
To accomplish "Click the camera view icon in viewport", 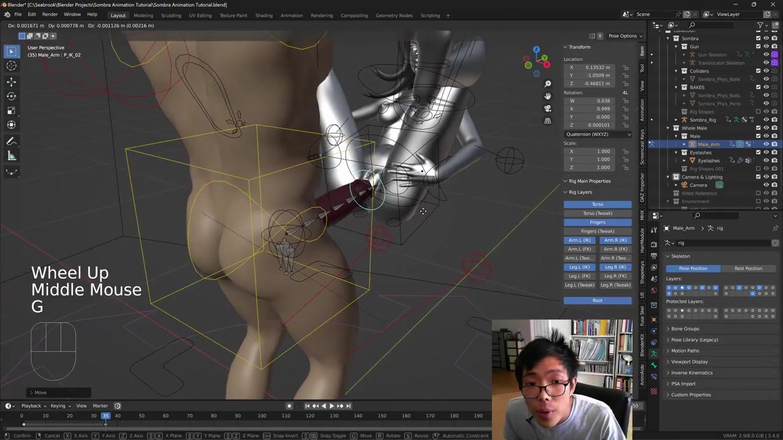I will (x=547, y=108).
